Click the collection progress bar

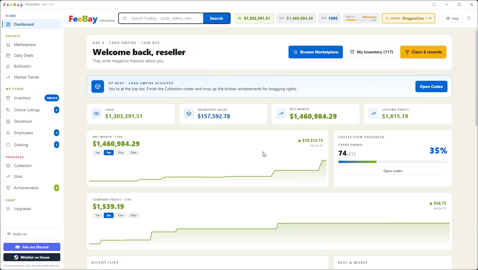393,162
